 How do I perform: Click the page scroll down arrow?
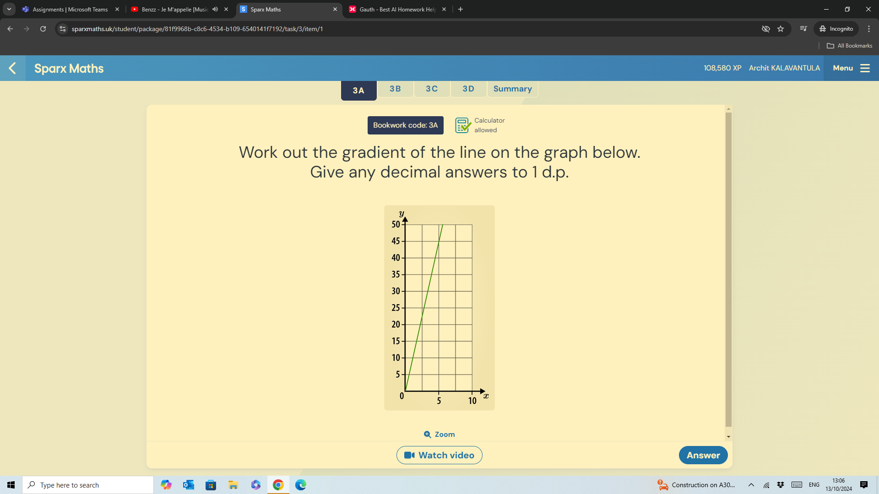coord(729,436)
